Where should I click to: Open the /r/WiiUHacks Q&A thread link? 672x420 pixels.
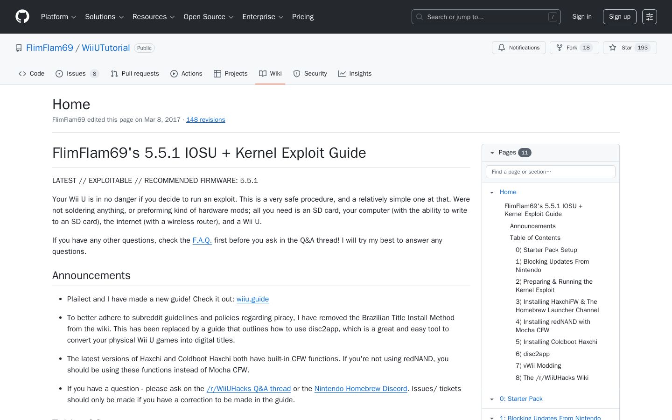pyautogui.click(x=249, y=389)
